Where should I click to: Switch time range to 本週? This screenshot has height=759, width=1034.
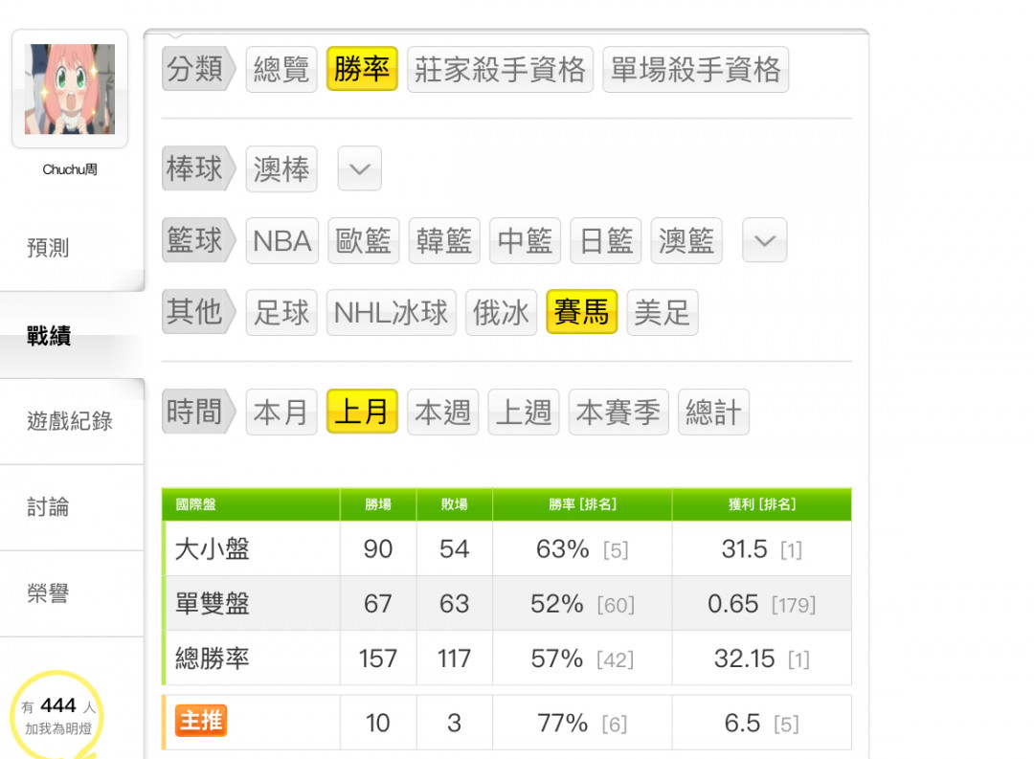[x=443, y=413]
